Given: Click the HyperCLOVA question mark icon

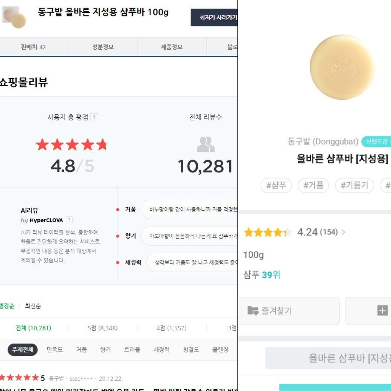Looking at the screenshot, I should pos(69,220).
